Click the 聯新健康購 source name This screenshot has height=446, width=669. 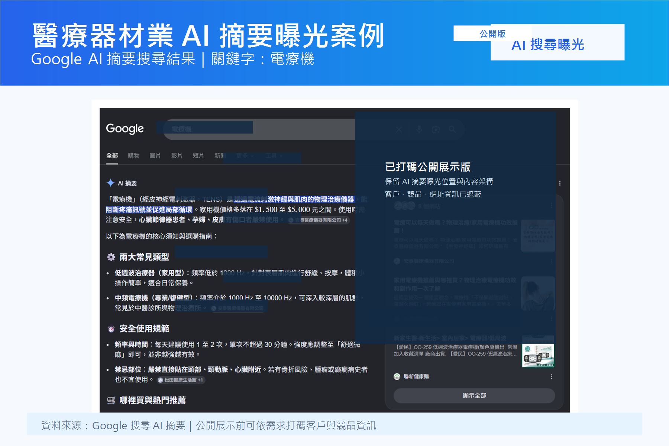[416, 376]
